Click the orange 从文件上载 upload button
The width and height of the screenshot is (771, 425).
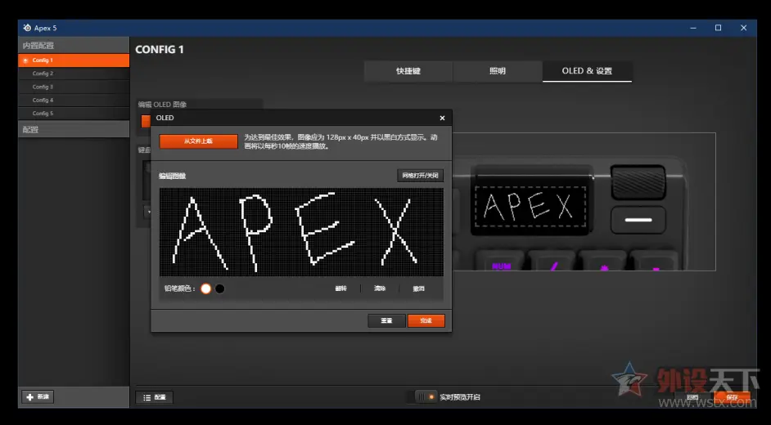click(199, 141)
